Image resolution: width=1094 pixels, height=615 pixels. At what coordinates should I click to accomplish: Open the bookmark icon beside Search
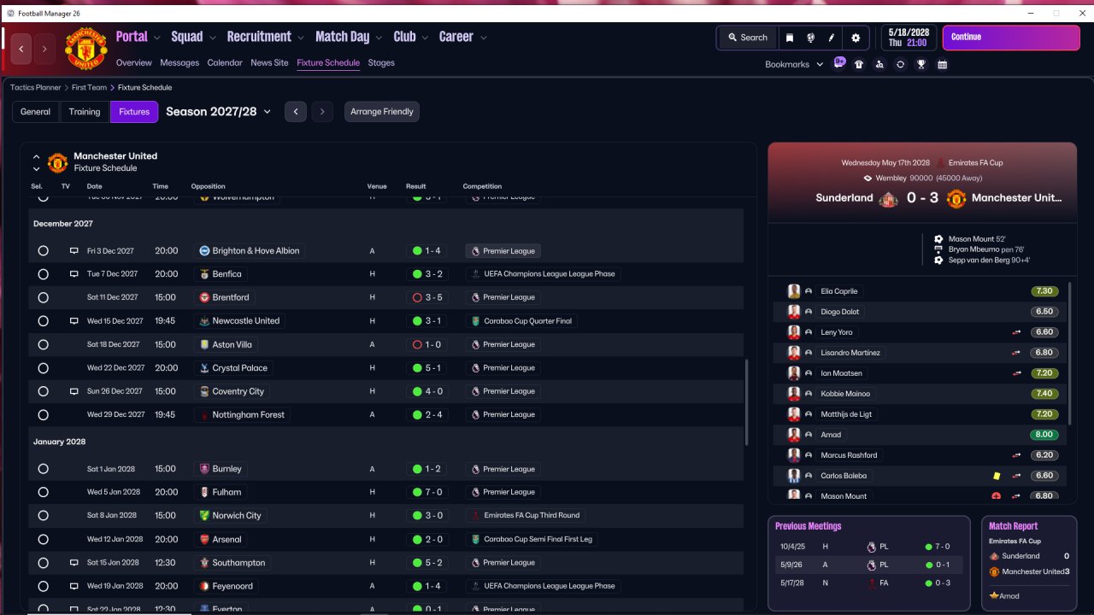(x=790, y=38)
